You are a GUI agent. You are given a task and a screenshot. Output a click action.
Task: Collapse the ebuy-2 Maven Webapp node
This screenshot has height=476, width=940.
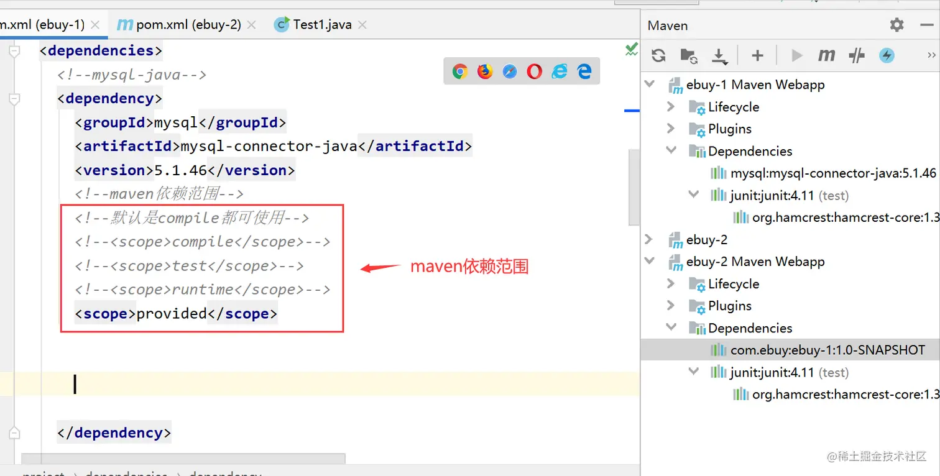(x=650, y=262)
